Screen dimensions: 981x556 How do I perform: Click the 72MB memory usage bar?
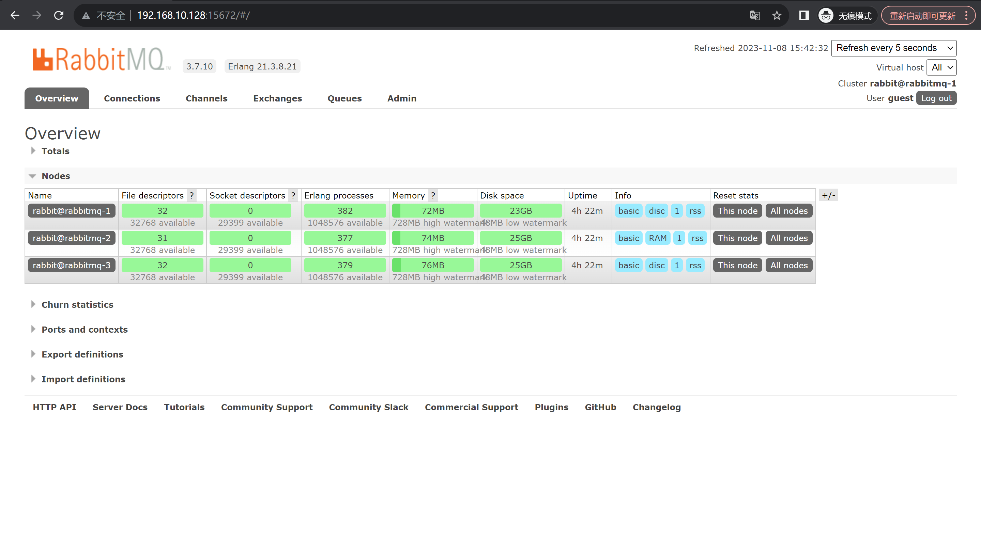(433, 211)
